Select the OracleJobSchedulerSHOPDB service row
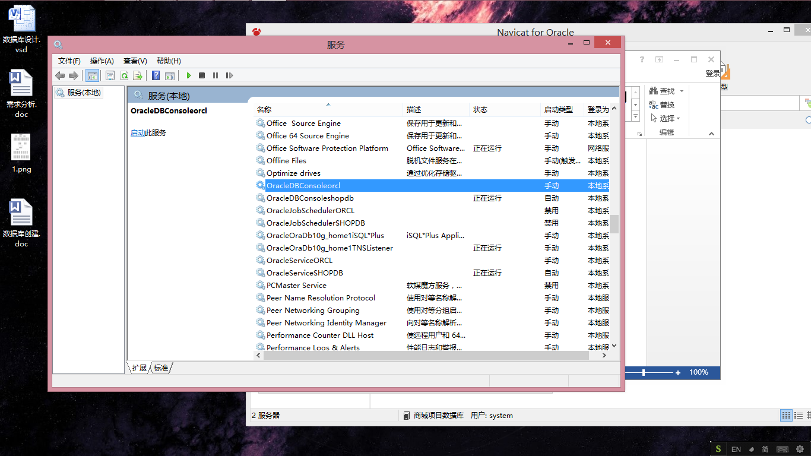The width and height of the screenshot is (811, 456). coord(432,223)
